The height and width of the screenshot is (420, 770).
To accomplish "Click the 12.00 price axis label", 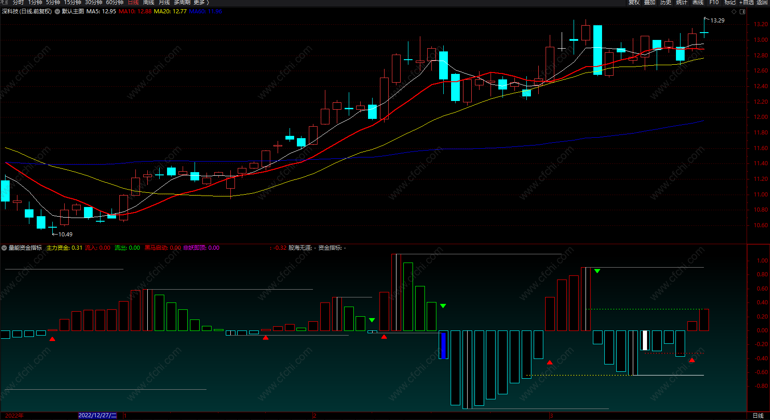I will [760, 117].
